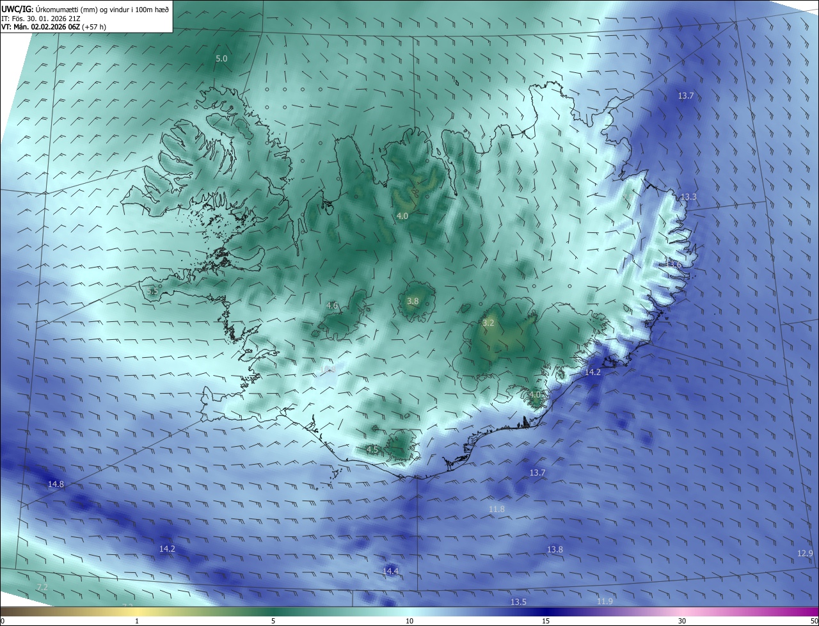Image resolution: width=819 pixels, height=626 pixels.
Task: Click the title 'UWC/IG: Úrkomumætti (mm) og vindur'
Action: [85, 9]
